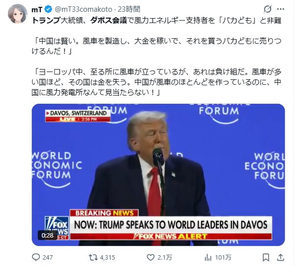Screen dimensions: 303x266
Task: Click the 101万 view count
Action: coord(223,258)
